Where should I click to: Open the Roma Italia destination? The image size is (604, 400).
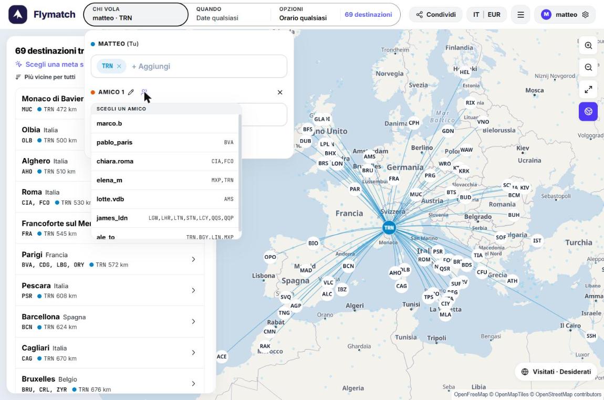coord(53,197)
